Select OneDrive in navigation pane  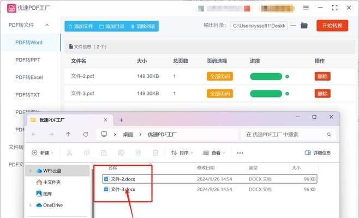tap(50, 205)
